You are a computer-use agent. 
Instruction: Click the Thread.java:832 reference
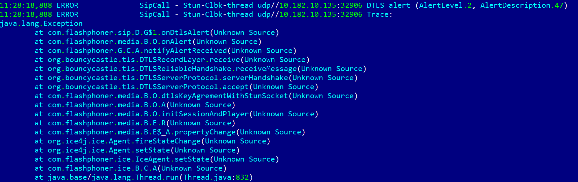pos(216,177)
